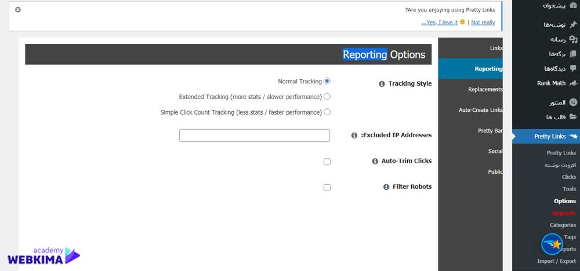Click the red Upgrade submenu link

[564, 213]
